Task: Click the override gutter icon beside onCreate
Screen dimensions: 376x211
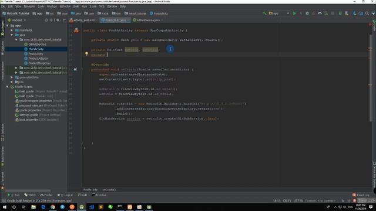Action: coord(75,69)
